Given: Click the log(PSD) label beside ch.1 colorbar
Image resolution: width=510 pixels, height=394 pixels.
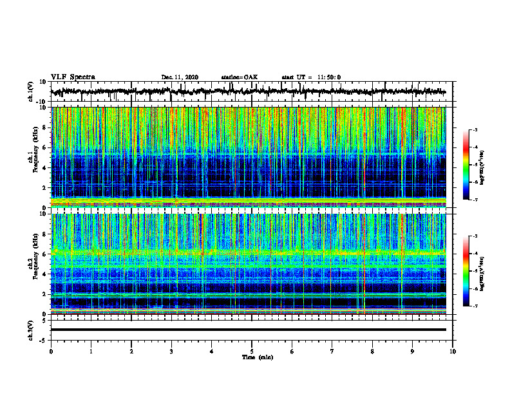Looking at the screenshot, I should pyautogui.click(x=482, y=167).
